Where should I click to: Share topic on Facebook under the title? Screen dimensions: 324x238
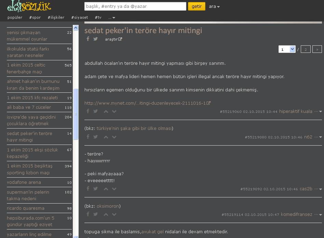(x=88, y=39)
